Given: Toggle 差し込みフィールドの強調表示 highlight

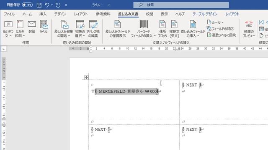Looking at the screenshot, I should coord(118,29).
